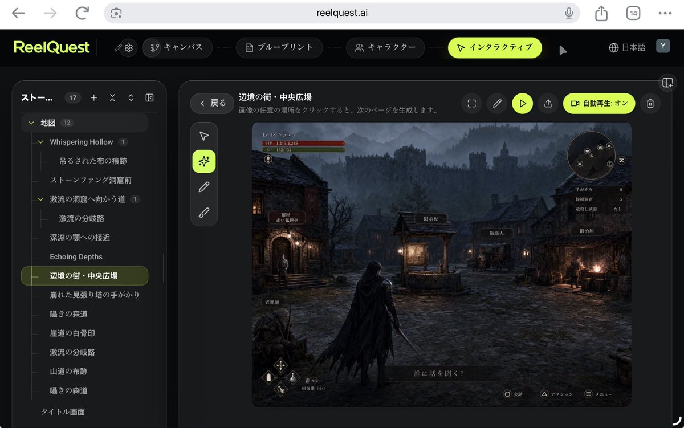Viewport: 684px width, 428px height.
Task: Select the pencil draw tool
Action: [x=204, y=187]
